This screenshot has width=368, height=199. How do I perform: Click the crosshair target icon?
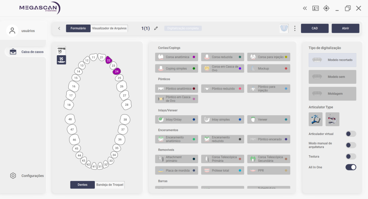click(326, 8)
